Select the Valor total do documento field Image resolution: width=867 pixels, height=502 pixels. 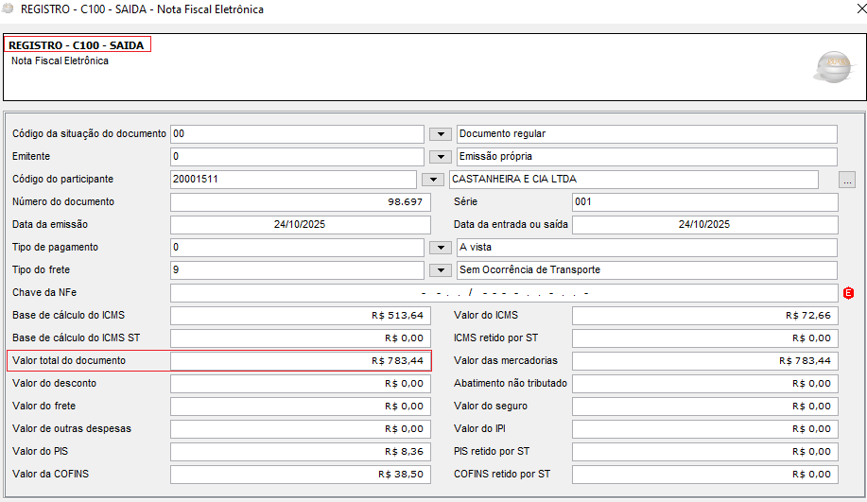[x=300, y=361]
